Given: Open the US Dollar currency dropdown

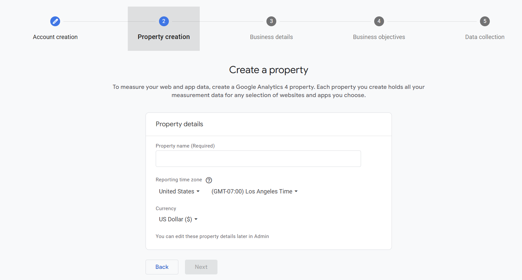Looking at the screenshot, I should point(178,219).
